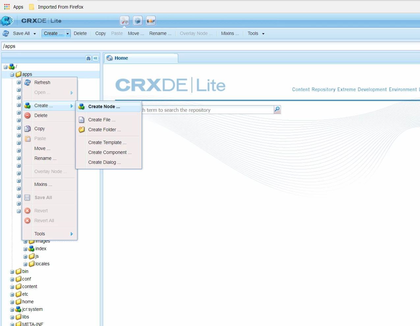Collapse the apps folder node
Image resolution: width=420 pixels, height=326 pixels.
(x=12, y=74)
